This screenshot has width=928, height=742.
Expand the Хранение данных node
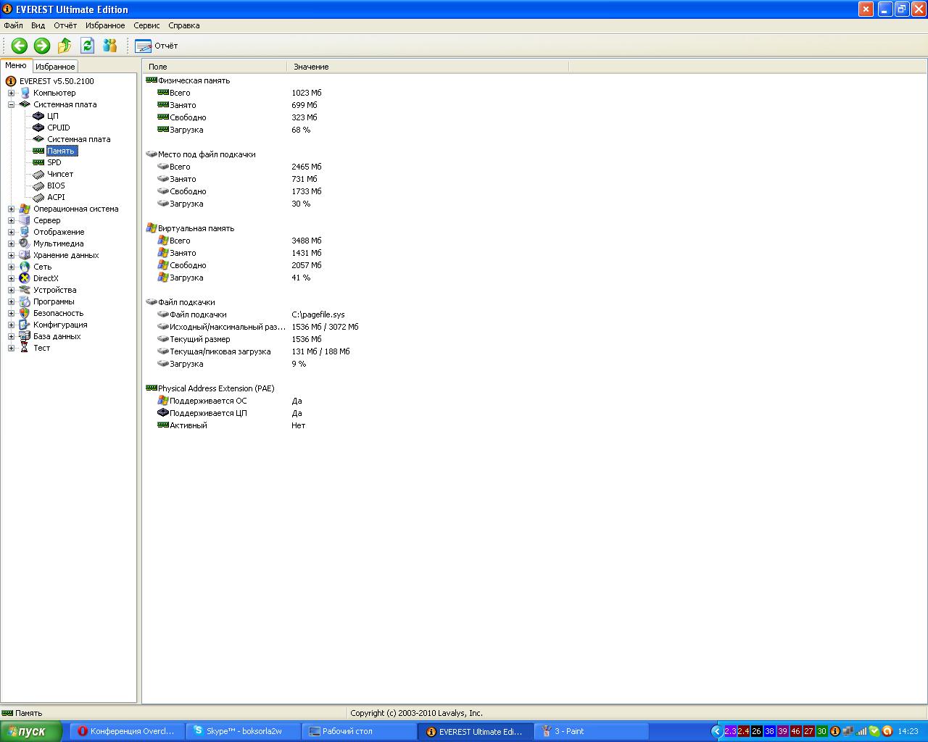click(x=11, y=255)
